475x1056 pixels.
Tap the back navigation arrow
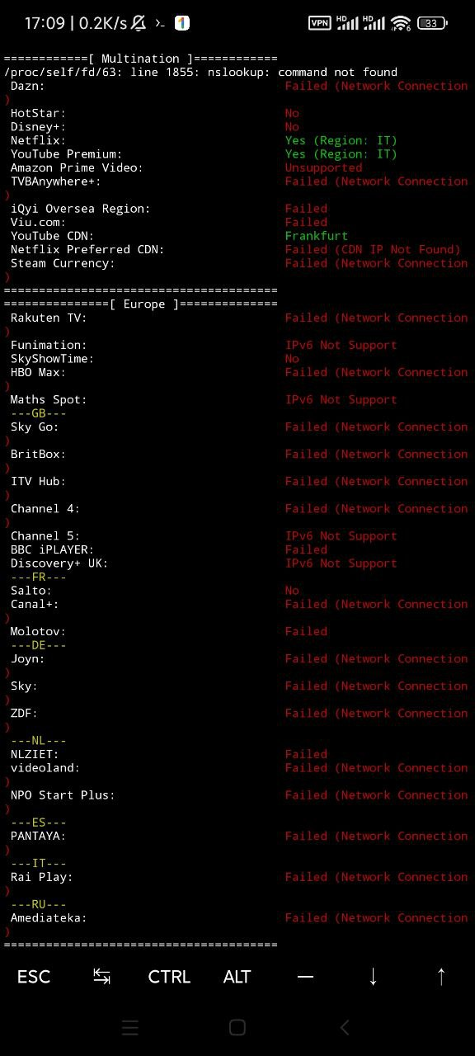(345, 1027)
